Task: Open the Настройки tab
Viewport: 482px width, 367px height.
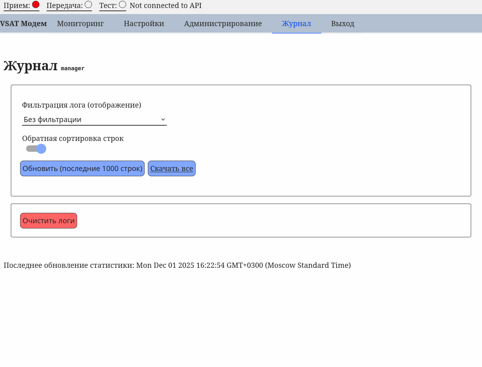Action: 144,24
